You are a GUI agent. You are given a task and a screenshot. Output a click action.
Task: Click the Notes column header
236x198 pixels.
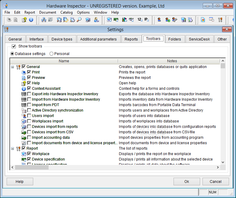point(172,61)
